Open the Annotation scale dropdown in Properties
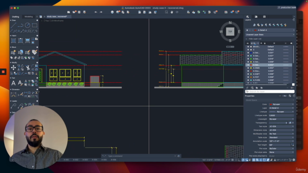The width and height of the screenshot is (308, 173). tap(282, 141)
